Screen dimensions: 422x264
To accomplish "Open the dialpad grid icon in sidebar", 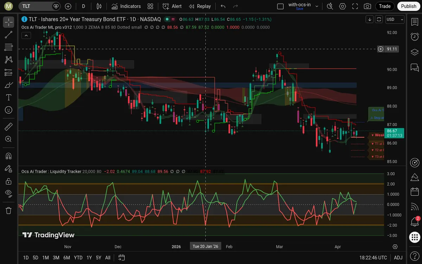I will click(x=415, y=237).
